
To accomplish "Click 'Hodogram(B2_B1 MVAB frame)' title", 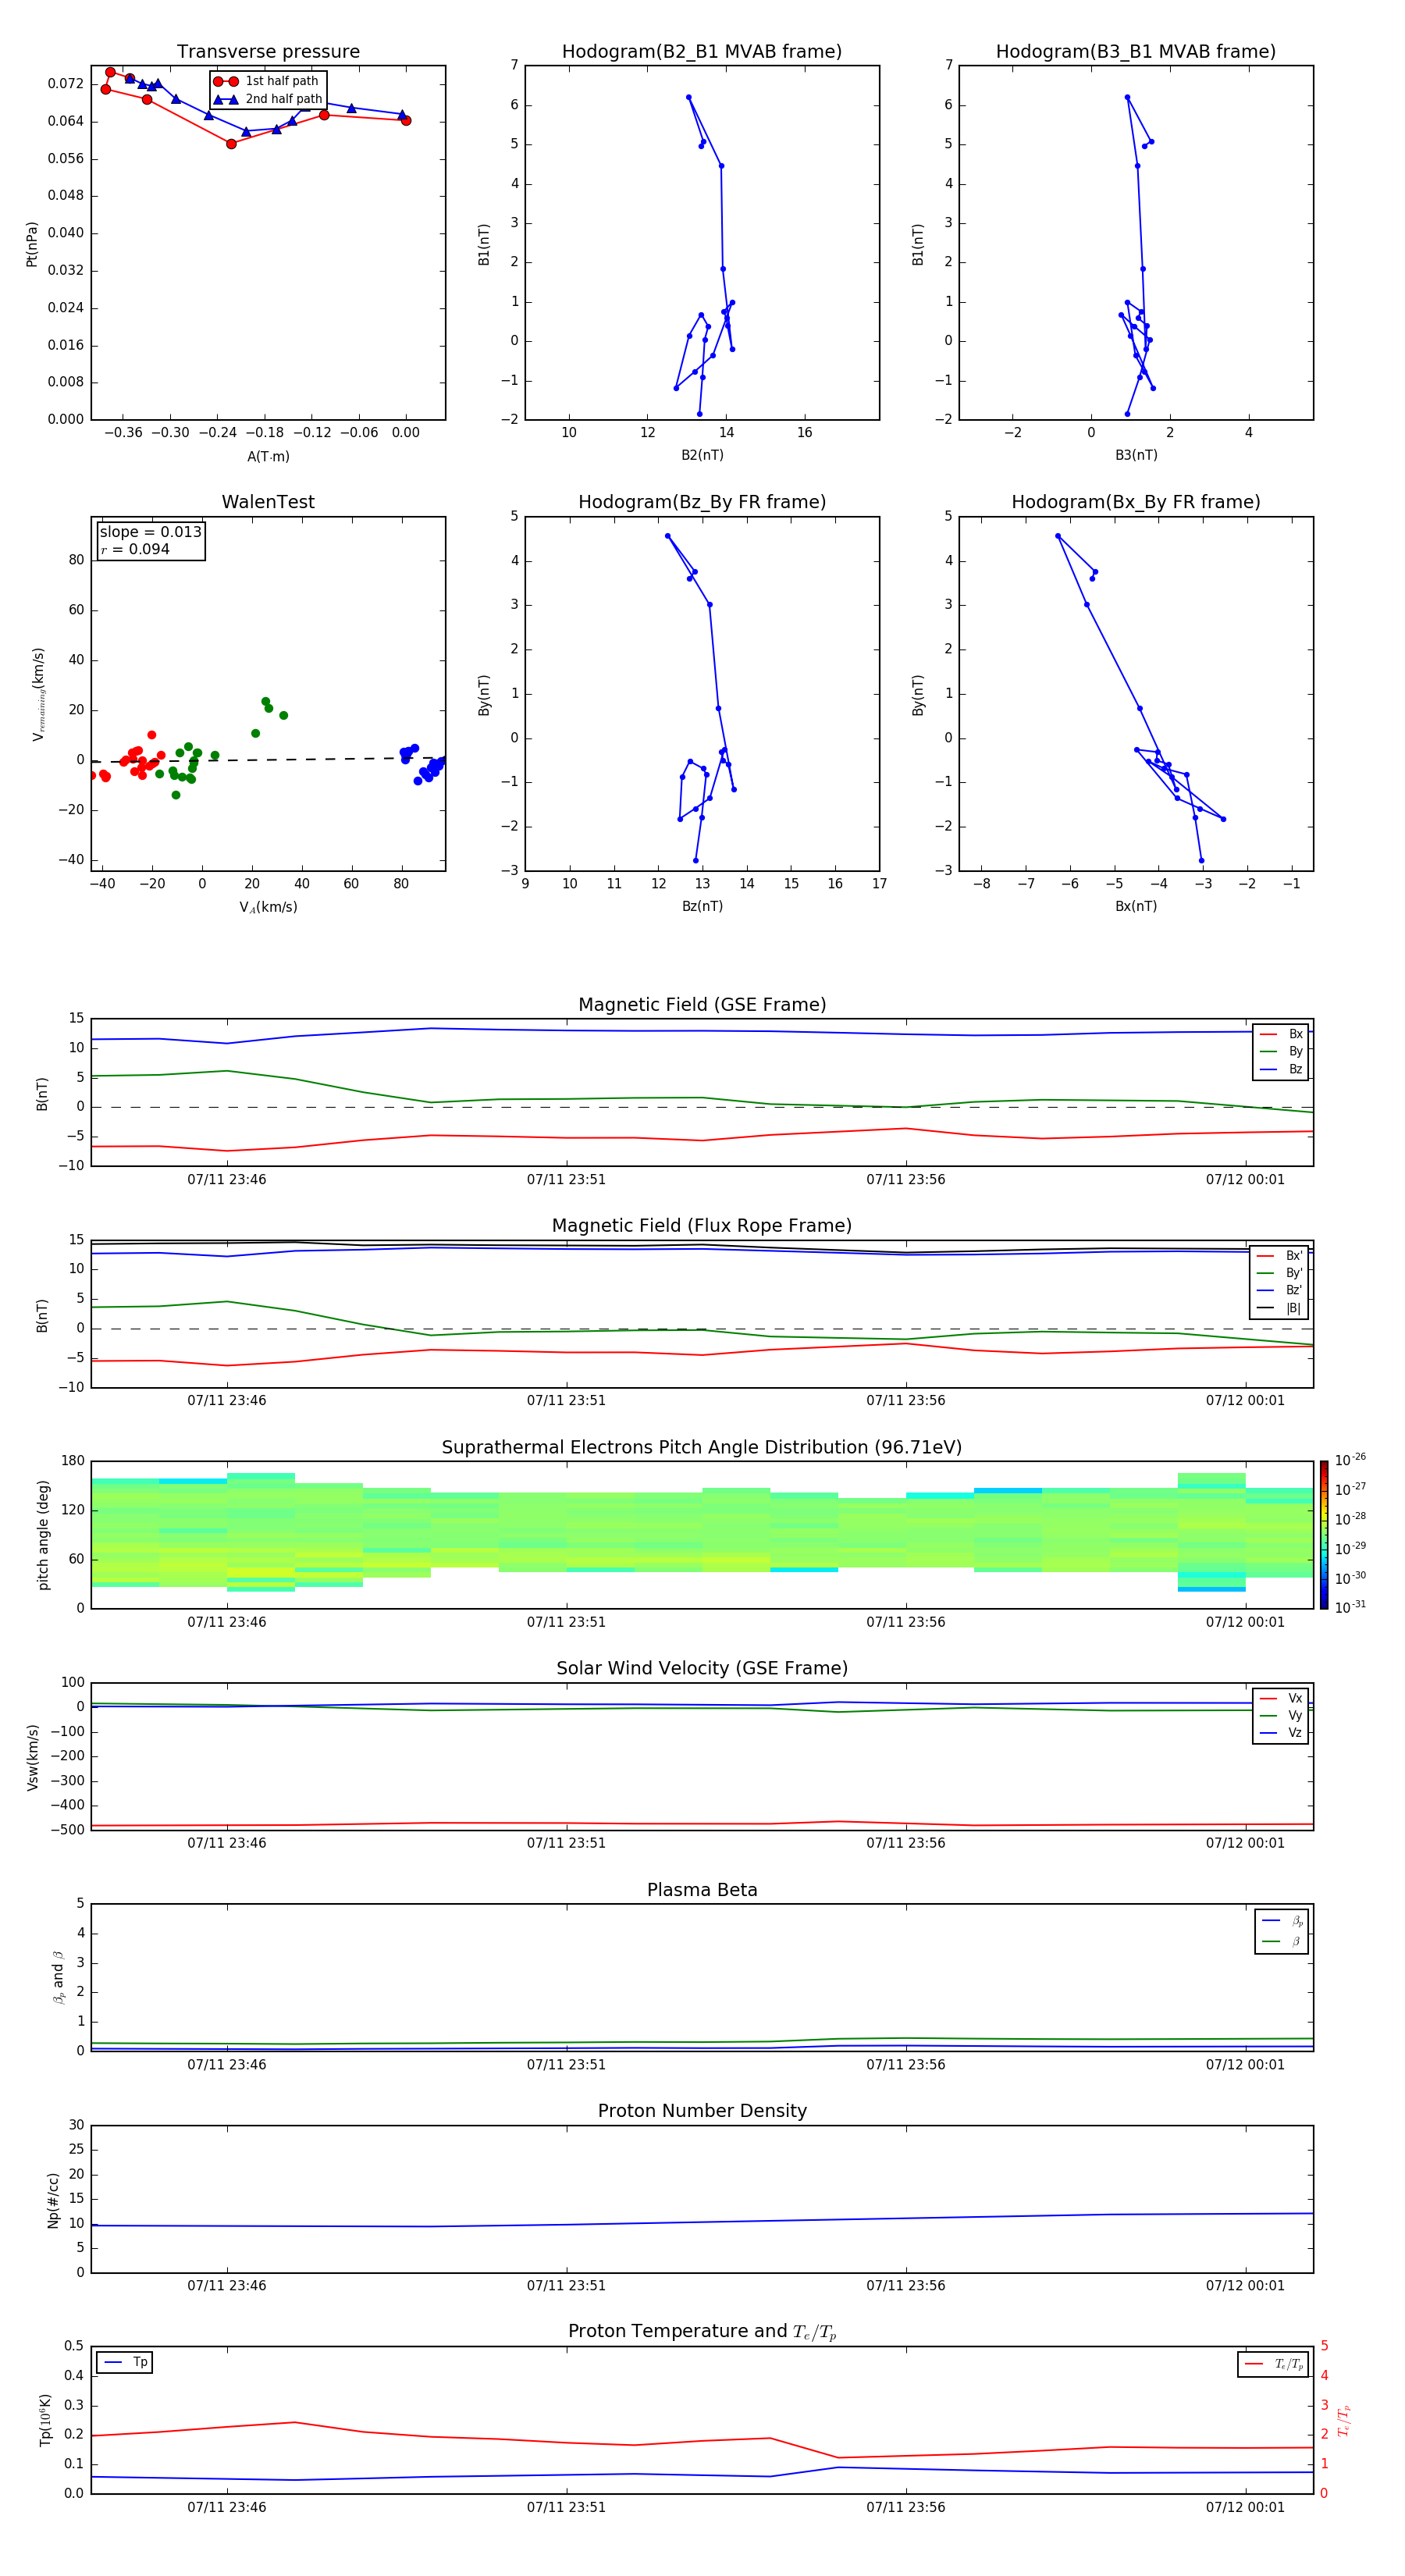I will [702, 52].
